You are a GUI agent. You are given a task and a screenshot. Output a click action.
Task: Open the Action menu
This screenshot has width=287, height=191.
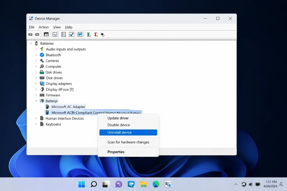[x=43, y=27]
